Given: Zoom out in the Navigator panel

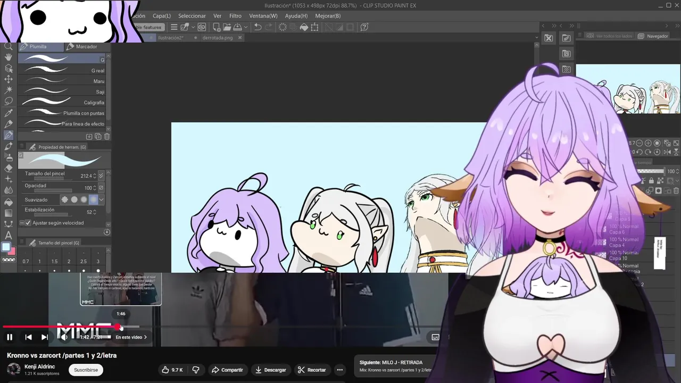Looking at the screenshot, I should coord(639,143).
